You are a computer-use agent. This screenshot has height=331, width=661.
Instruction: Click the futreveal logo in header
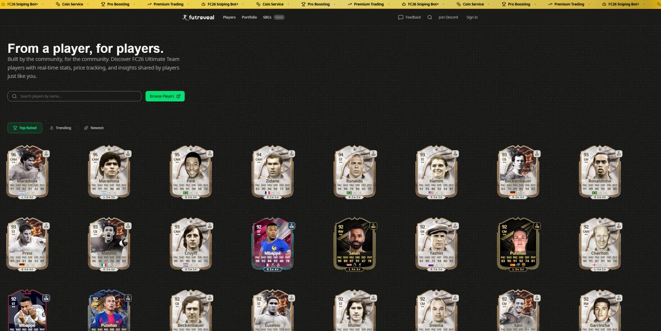(x=198, y=17)
